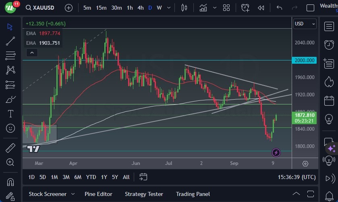Viewport: 338px width, 202px height.
Task: Toggle the fullscreen layout square
Action: click(310, 8)
